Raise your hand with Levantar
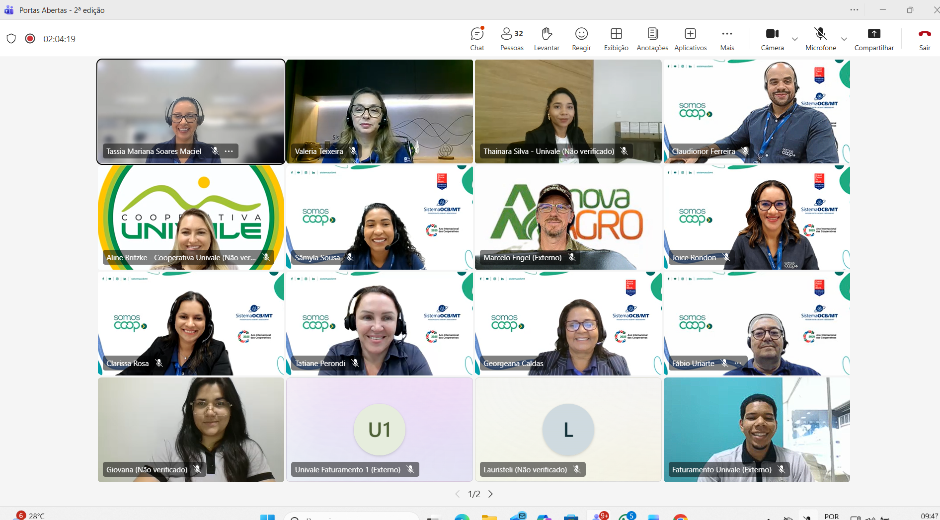This screenshot has width=940, height=520. coord(546,38)
